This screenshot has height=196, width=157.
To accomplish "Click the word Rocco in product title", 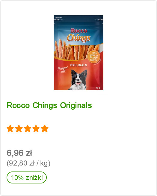I will coord(18,105).
